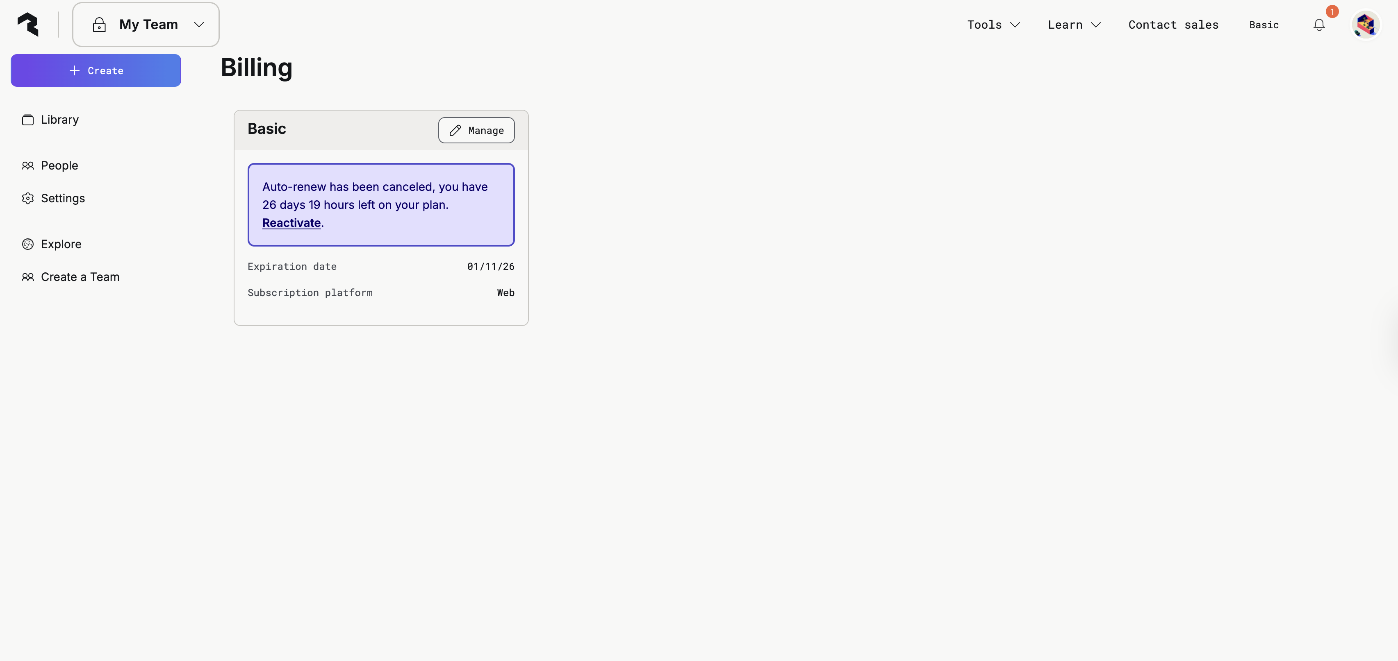Click the lock icon beside My Team

pos(99,25)
